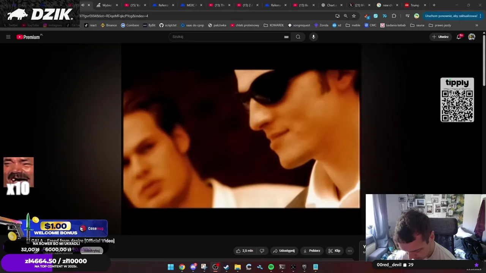The height and width of the screenshot is (273, 486).
Task: Switch to the Wybier browser tab
Action: [x=107, y=5]
